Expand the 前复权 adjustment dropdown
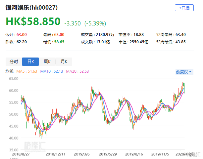This screenshot has width=203, height=159. [184, 72]
